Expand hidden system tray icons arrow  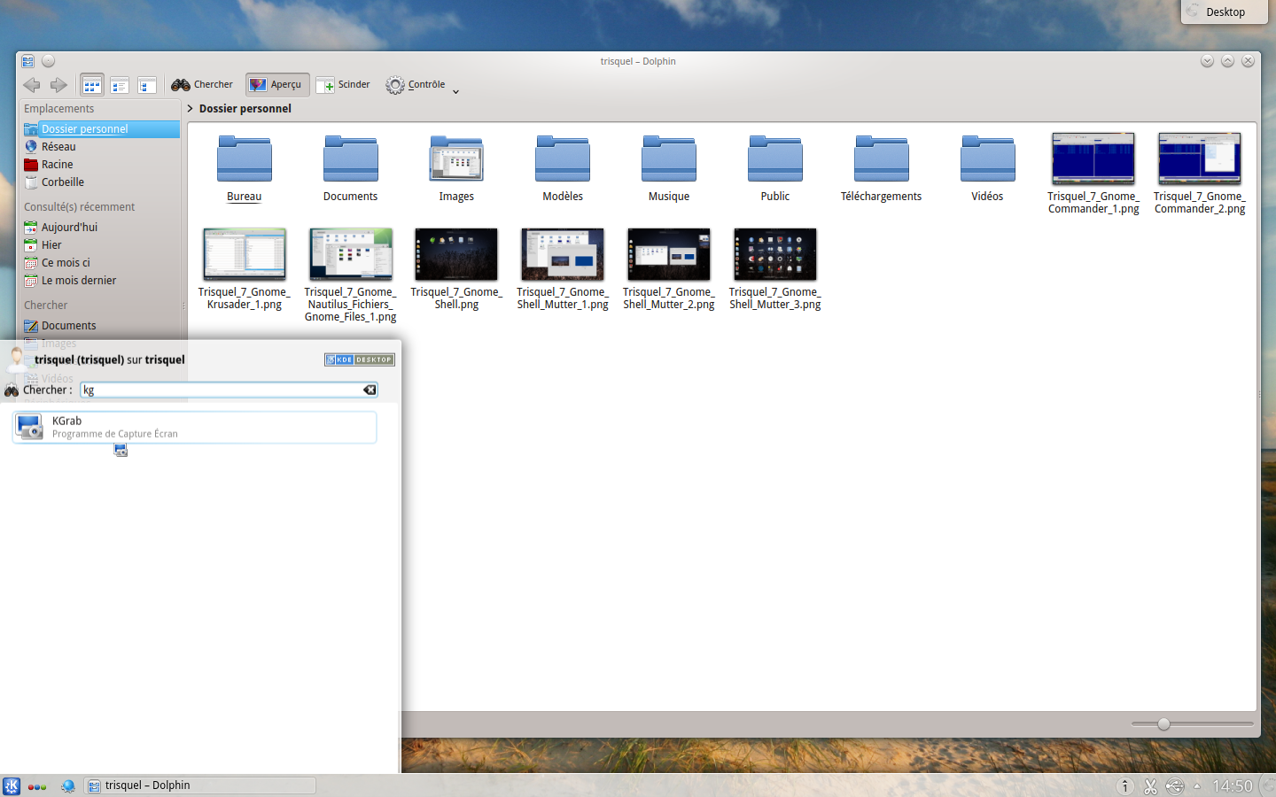click(x=1197, y=786)
